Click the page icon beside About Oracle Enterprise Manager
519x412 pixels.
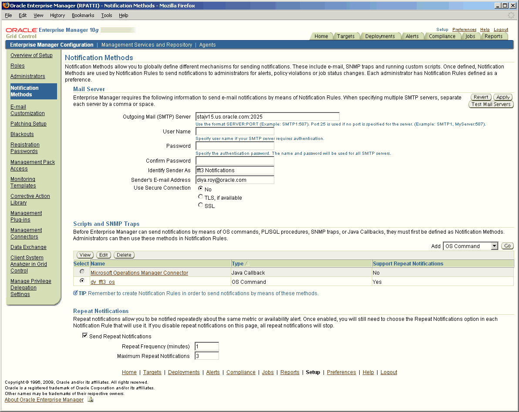[x=91, y=400]
